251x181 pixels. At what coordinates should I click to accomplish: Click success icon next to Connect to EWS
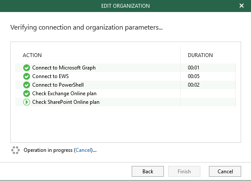click(x=27, y=76)
